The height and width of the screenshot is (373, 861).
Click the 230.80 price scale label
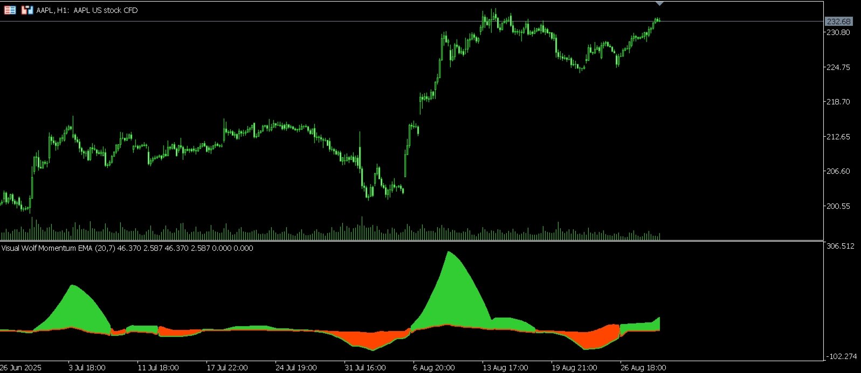[x=838, y=32]
